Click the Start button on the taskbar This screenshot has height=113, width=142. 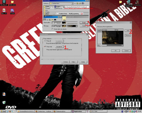point(3,111)
